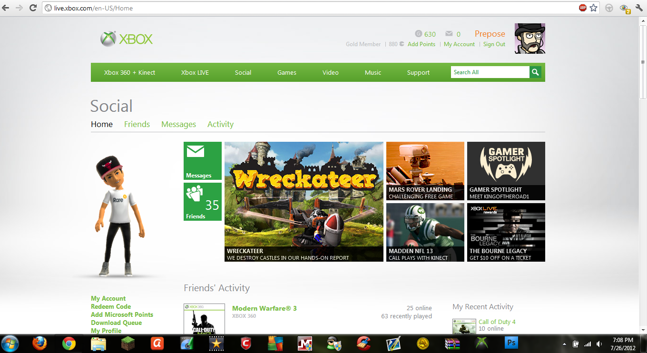The width and height of the screenshot is (647, 353).
Task: Open the Madden NFL 13 tile
Action: 425,232
